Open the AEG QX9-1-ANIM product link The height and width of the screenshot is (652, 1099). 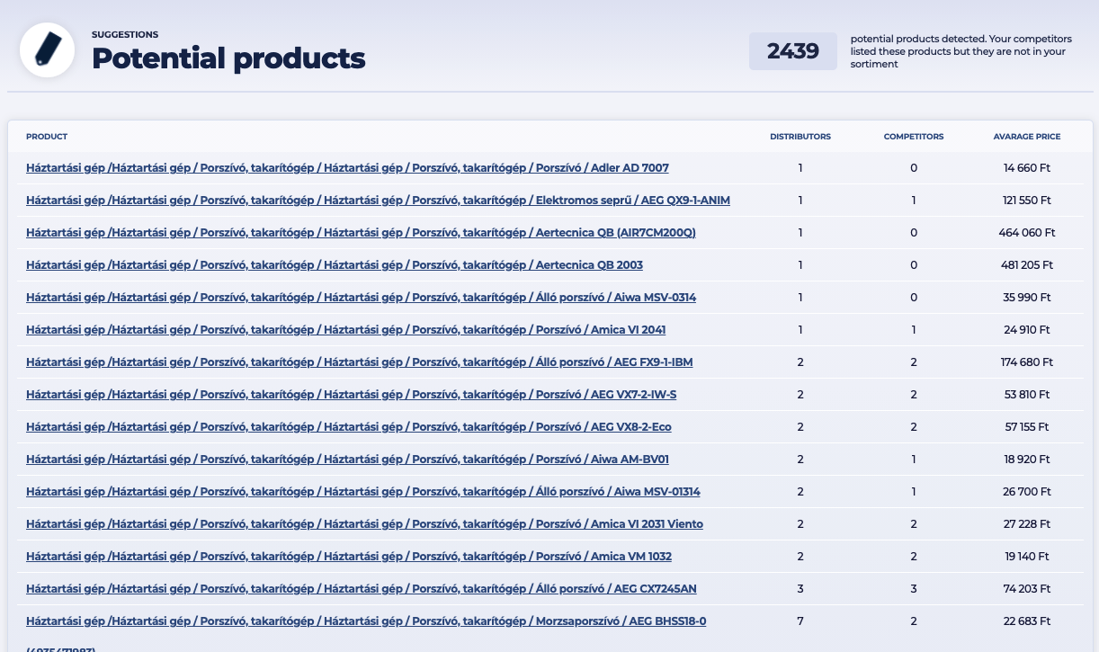coord(378,201)
